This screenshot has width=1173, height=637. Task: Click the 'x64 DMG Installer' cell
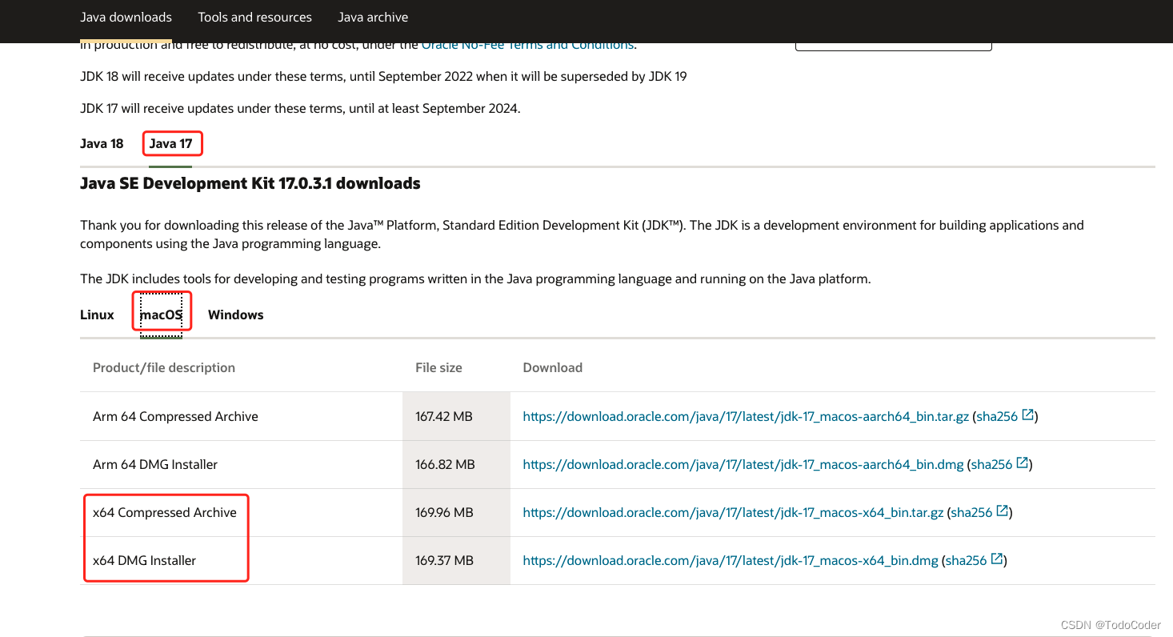coord(242,561)
